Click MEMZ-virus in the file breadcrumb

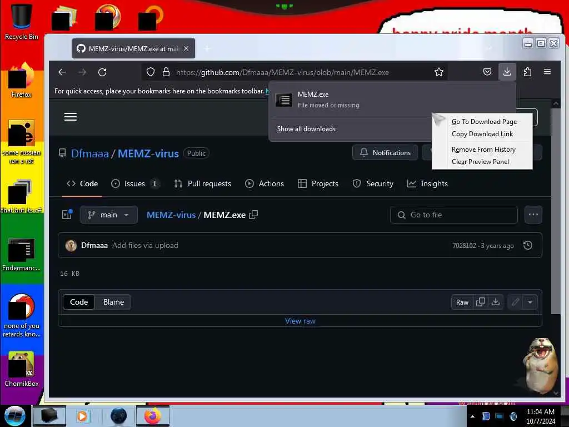tap(171, 215)
